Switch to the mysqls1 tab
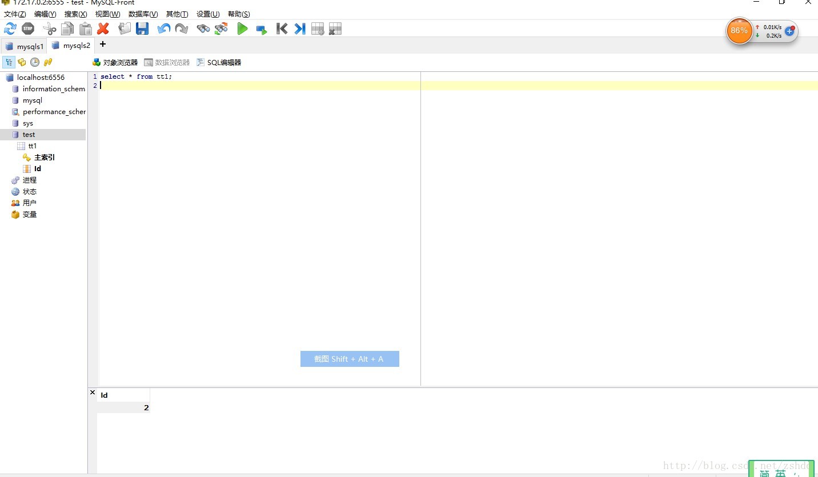Viewport: 818px width, 477px height. pos(24,46)
